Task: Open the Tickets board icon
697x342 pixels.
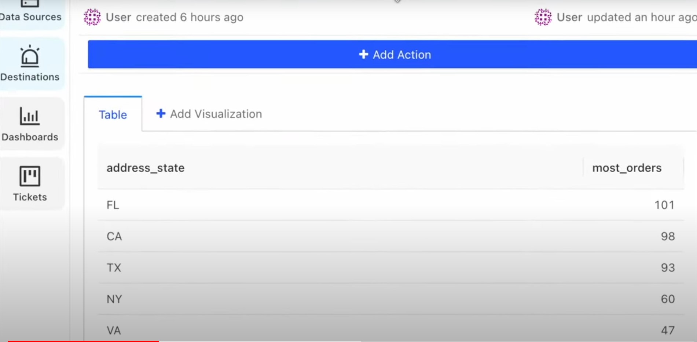Action: (x=30, y=176)
